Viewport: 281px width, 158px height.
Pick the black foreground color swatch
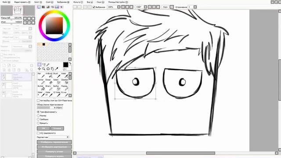[x=65, y=65]
